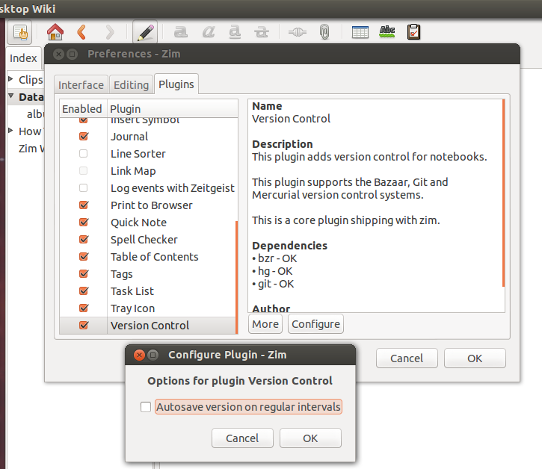Click the insert link icon
The image size is (542, 469).
tap(298, 32)
